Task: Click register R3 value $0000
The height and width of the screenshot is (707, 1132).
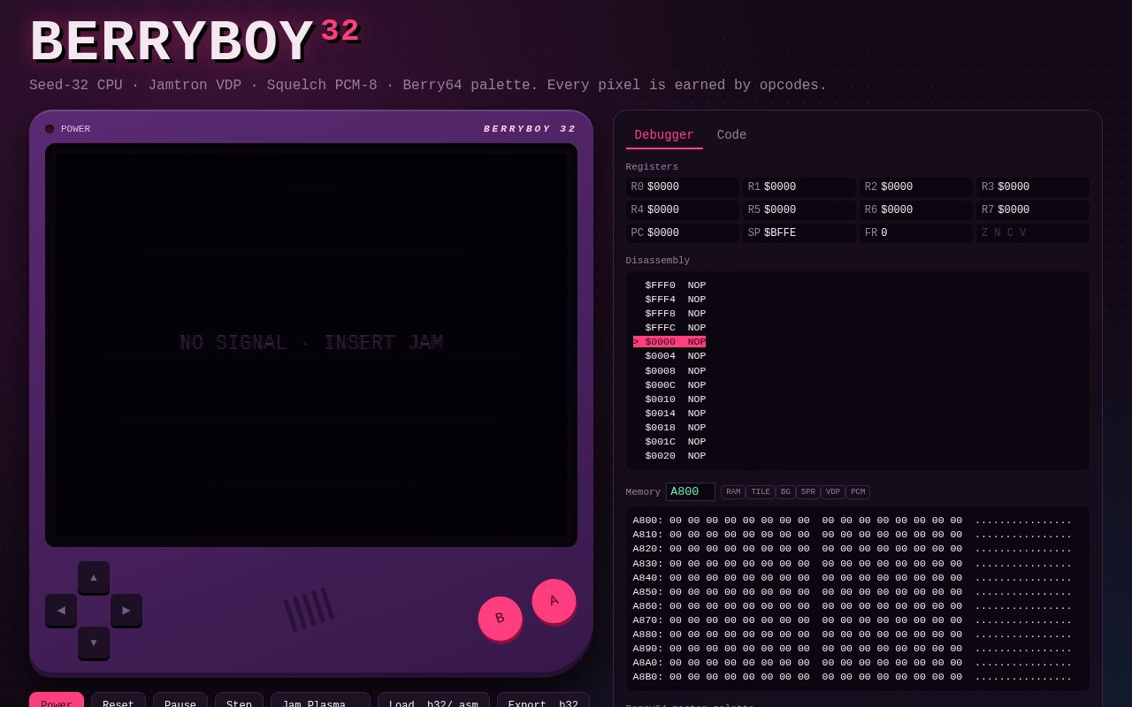Action: 1013,187
